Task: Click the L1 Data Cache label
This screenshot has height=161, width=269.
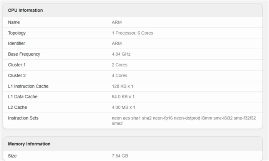Action: coord(23,97)
